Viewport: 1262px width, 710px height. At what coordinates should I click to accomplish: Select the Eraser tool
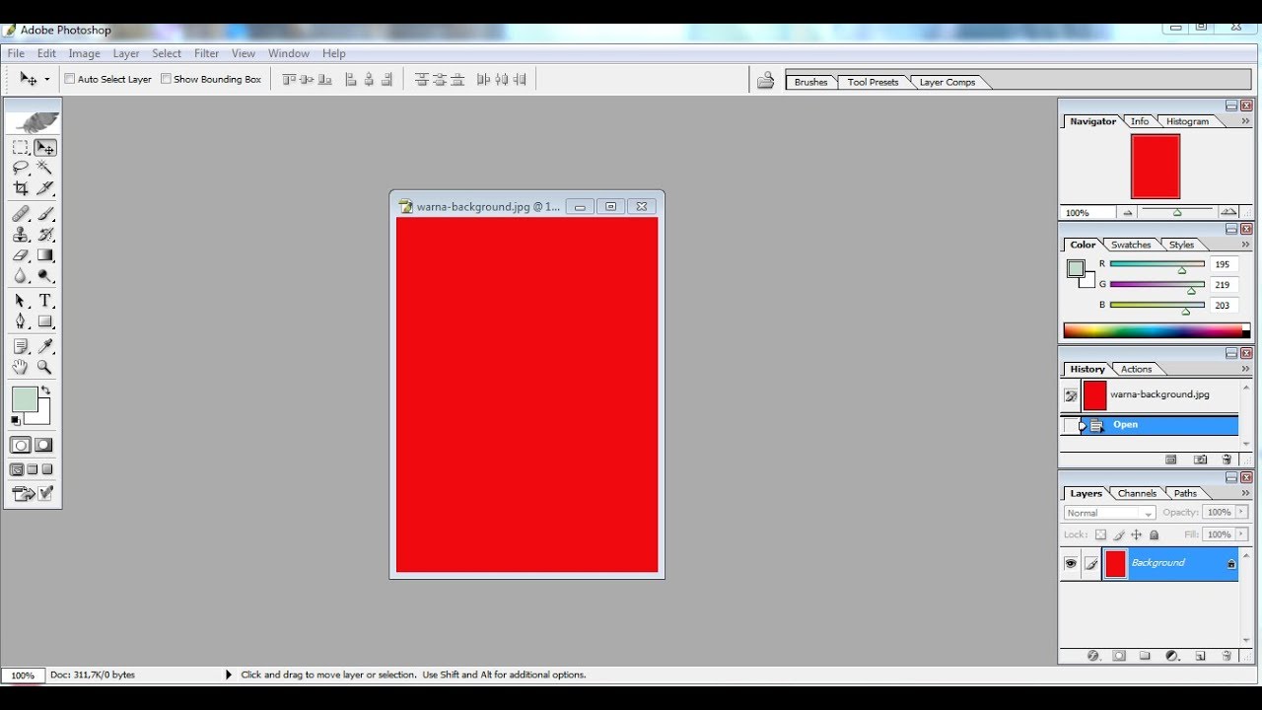20,255
